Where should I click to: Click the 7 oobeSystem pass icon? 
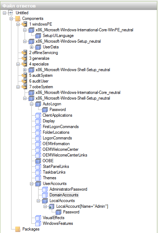(24, 87)
